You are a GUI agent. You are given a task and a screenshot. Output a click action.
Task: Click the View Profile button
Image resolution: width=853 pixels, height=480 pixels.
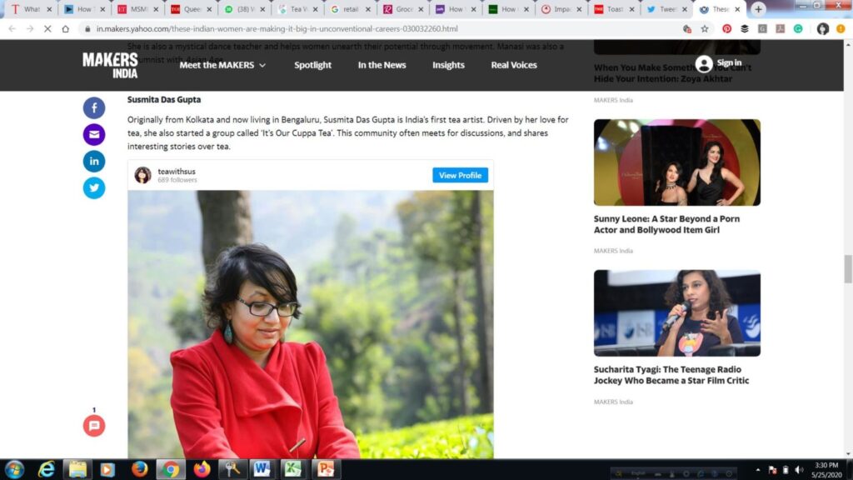[x=460, y=175]
